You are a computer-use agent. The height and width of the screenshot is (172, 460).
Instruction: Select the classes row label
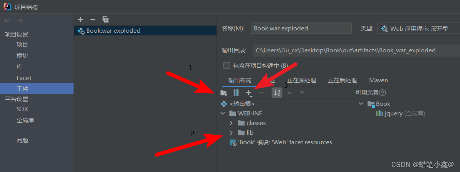256,123
